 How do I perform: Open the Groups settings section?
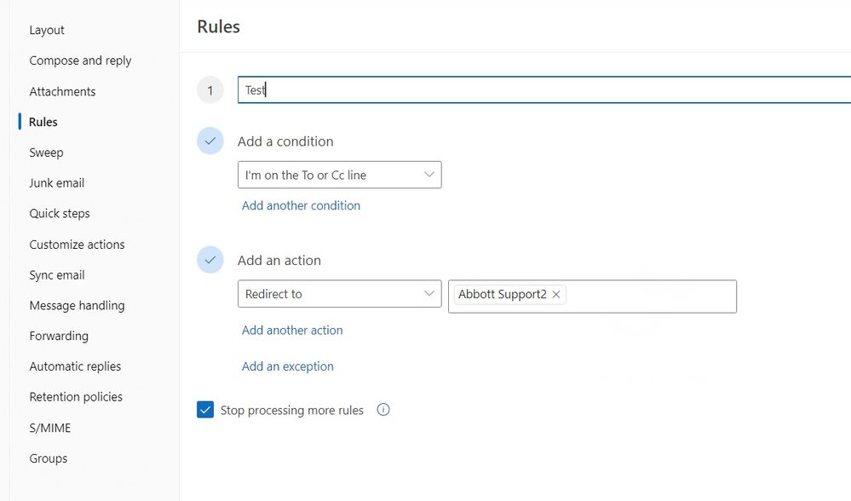[48, 458]
